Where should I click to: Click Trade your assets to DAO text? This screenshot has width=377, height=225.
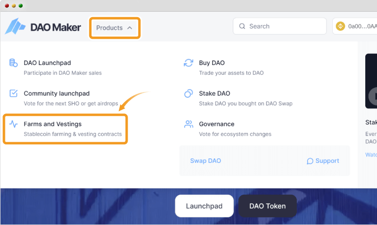(x=231, y=73)
